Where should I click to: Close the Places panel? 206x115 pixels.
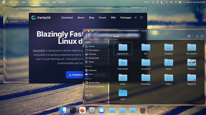click(105, 42)
